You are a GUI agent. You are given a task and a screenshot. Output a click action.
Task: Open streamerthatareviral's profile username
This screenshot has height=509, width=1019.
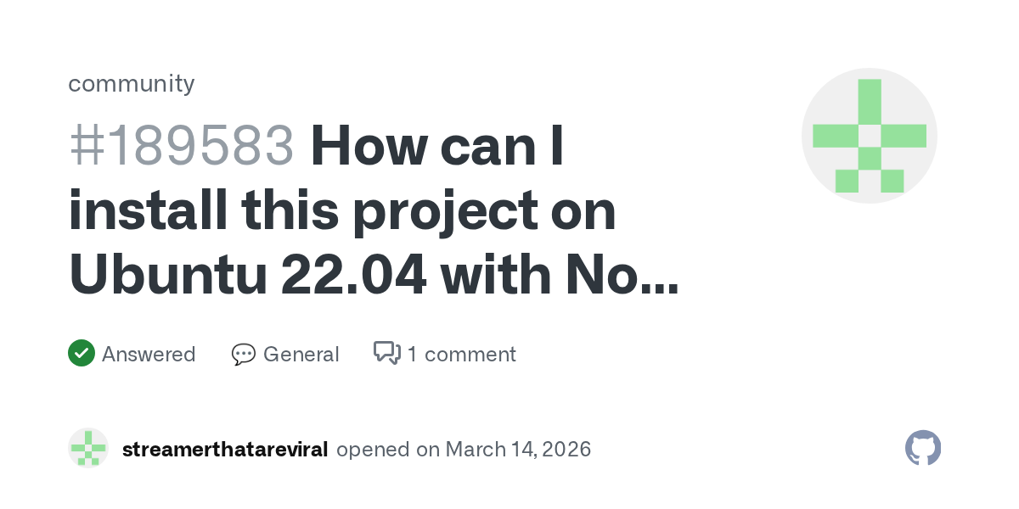click(x=225, y=449)
